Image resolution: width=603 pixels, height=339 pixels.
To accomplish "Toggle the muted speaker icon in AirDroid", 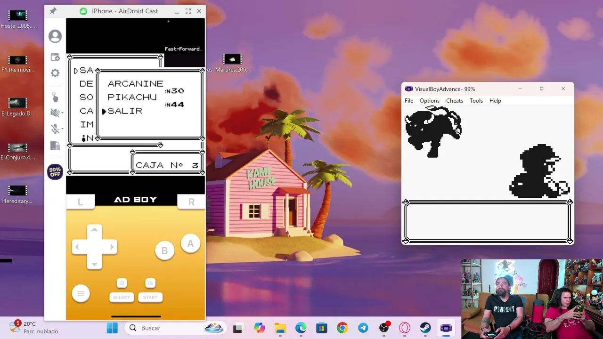I will pos(54,113).
